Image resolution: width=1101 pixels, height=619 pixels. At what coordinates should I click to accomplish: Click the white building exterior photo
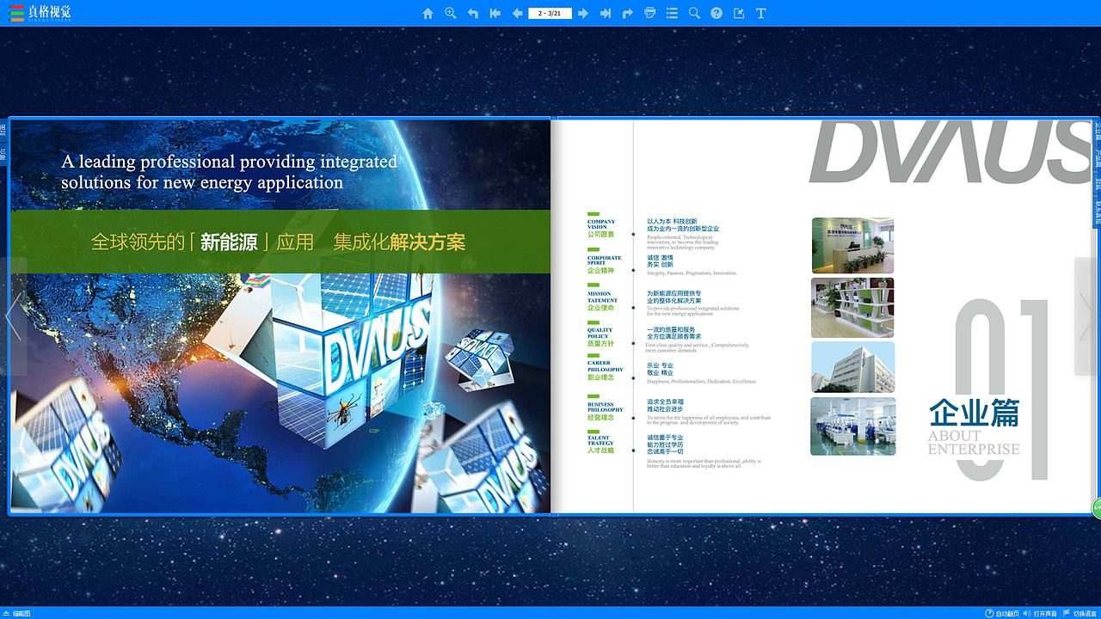click(x=852, y=367)
